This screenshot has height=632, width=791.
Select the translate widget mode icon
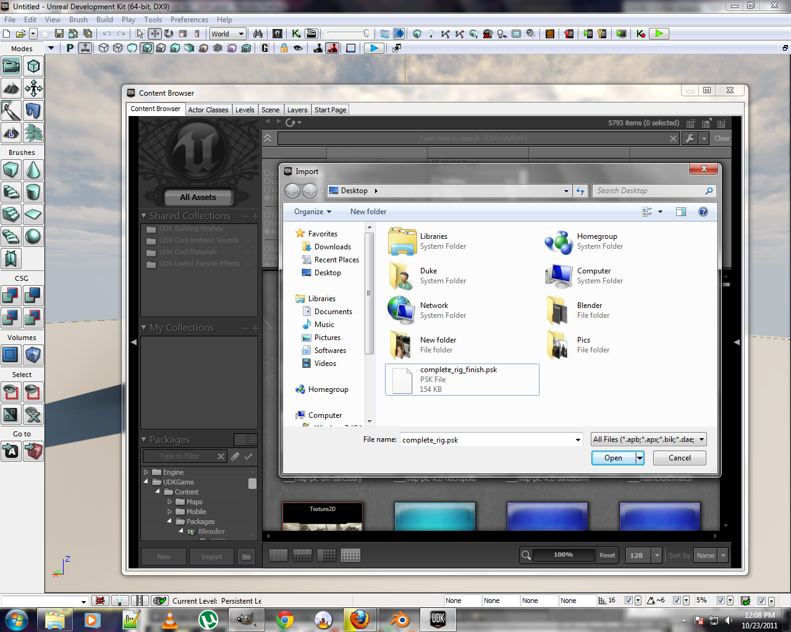154,34
